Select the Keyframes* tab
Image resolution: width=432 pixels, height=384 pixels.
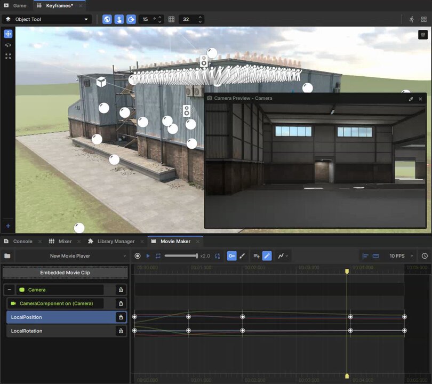[59, 5]
